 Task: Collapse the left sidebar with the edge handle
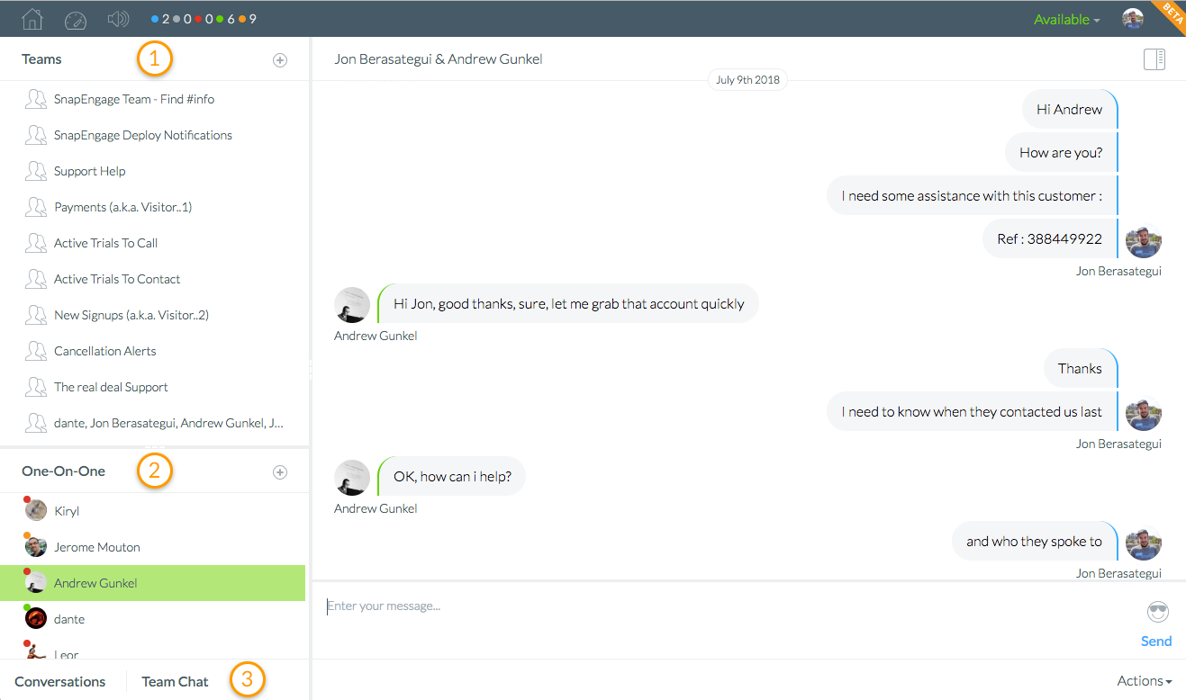pos(310,369)
